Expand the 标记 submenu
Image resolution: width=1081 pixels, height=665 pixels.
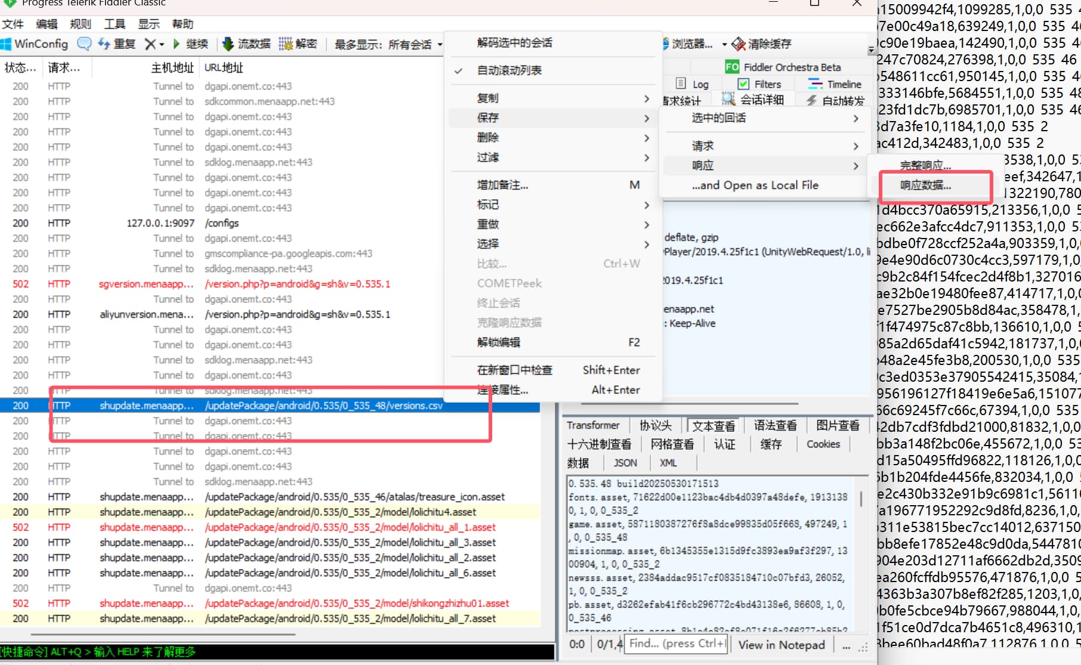pyautogui.click(x=553, y=205)
